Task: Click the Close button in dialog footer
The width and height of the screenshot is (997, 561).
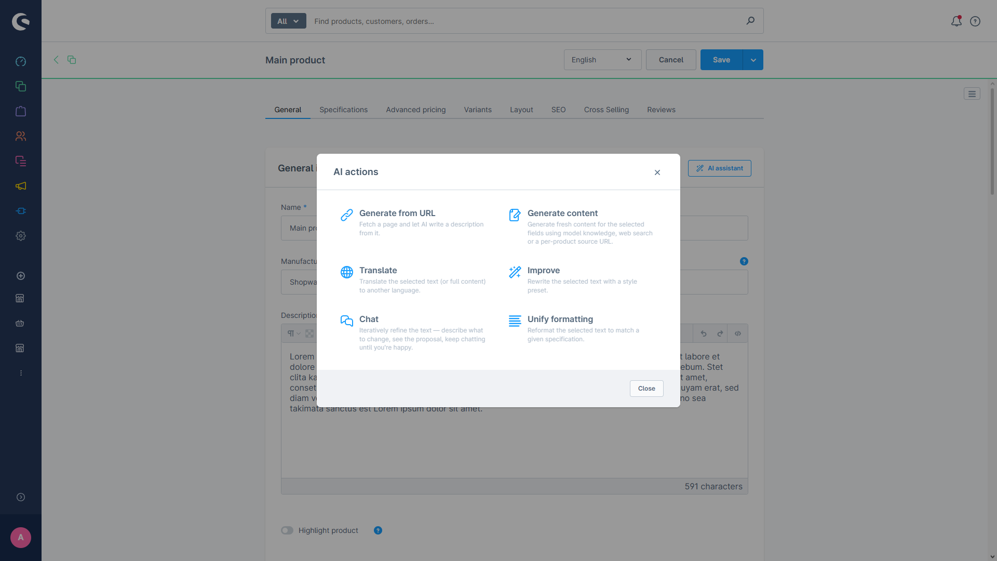Action: (x=646, y=389)
